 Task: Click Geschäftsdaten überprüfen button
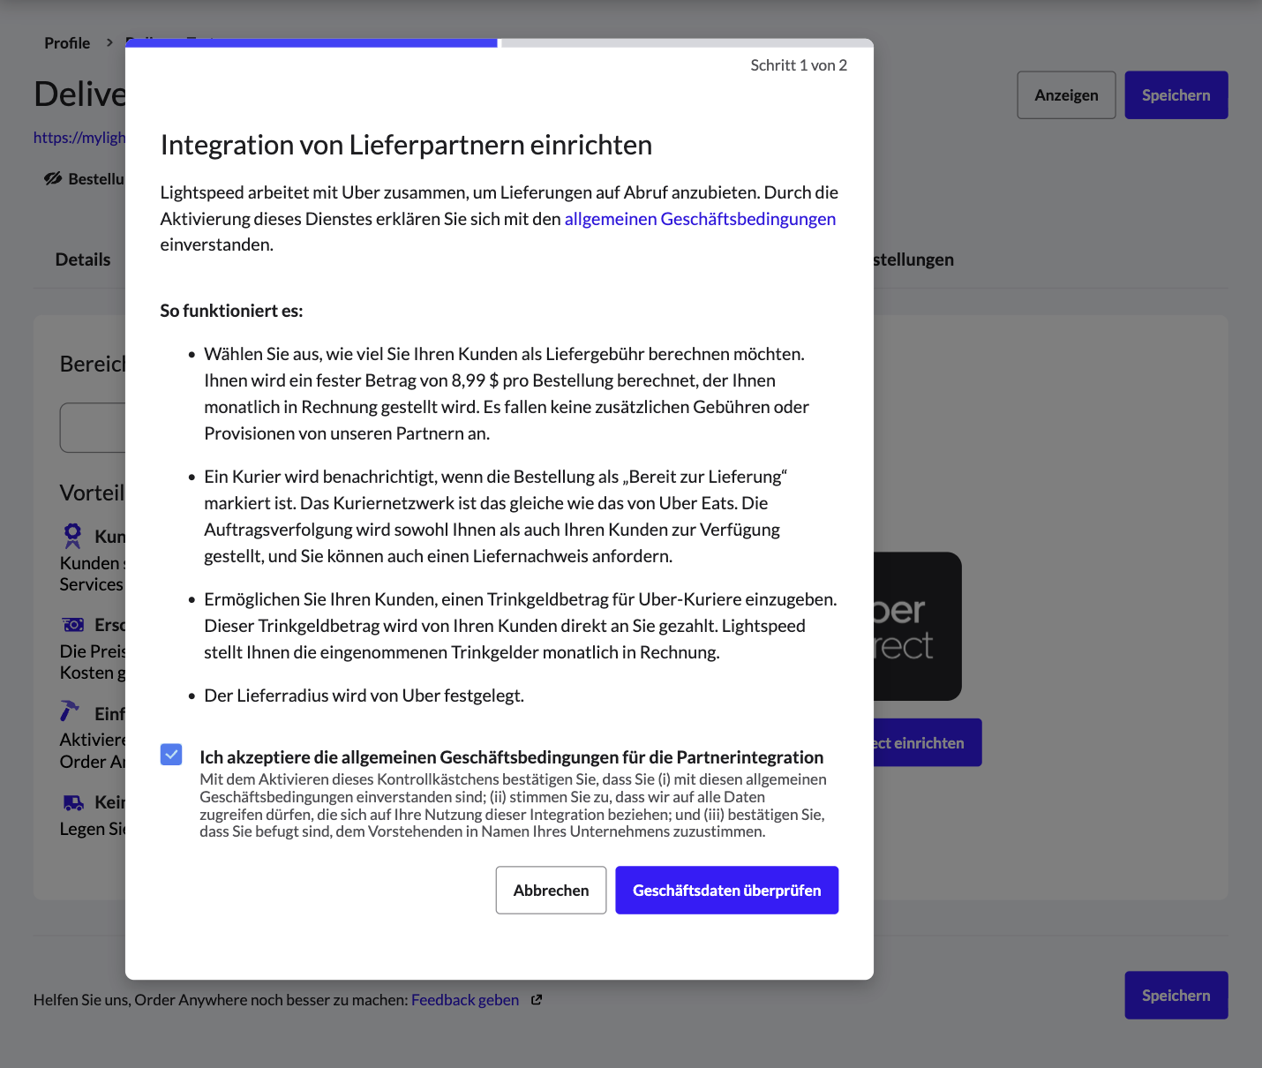tap(726, 890)
